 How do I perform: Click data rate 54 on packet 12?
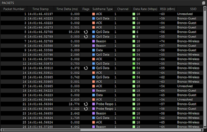pyautogui.click(x=138, y=64)
